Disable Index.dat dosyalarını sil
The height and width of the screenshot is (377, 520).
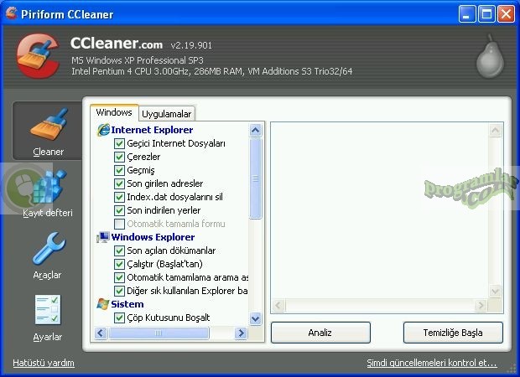click(x=119, y=197)
